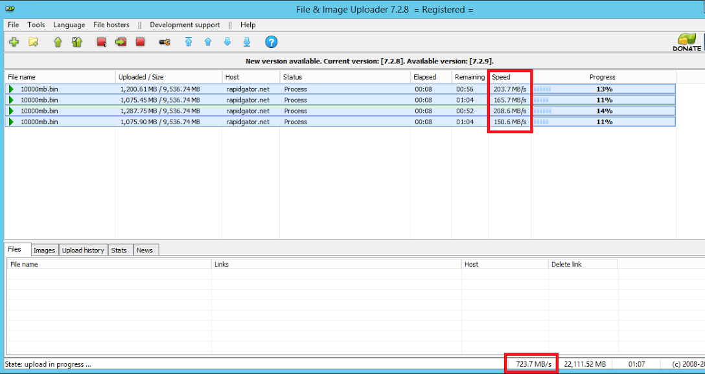
Task: Click the Delete link column header
Action: pos(583,264)
